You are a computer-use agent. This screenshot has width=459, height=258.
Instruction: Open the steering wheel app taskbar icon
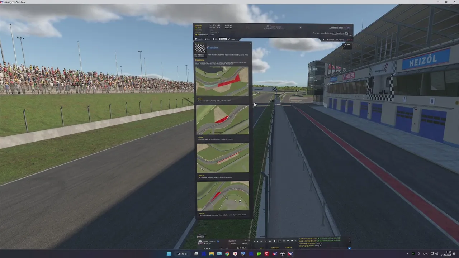283,254
